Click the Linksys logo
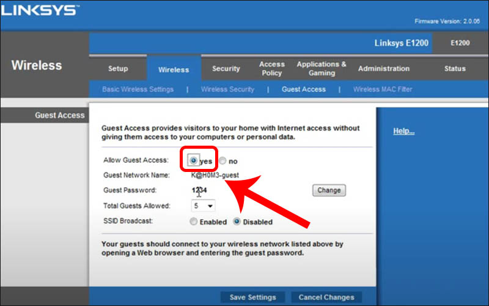Viewport: 489px width, 306px height. tap(39, 10)
